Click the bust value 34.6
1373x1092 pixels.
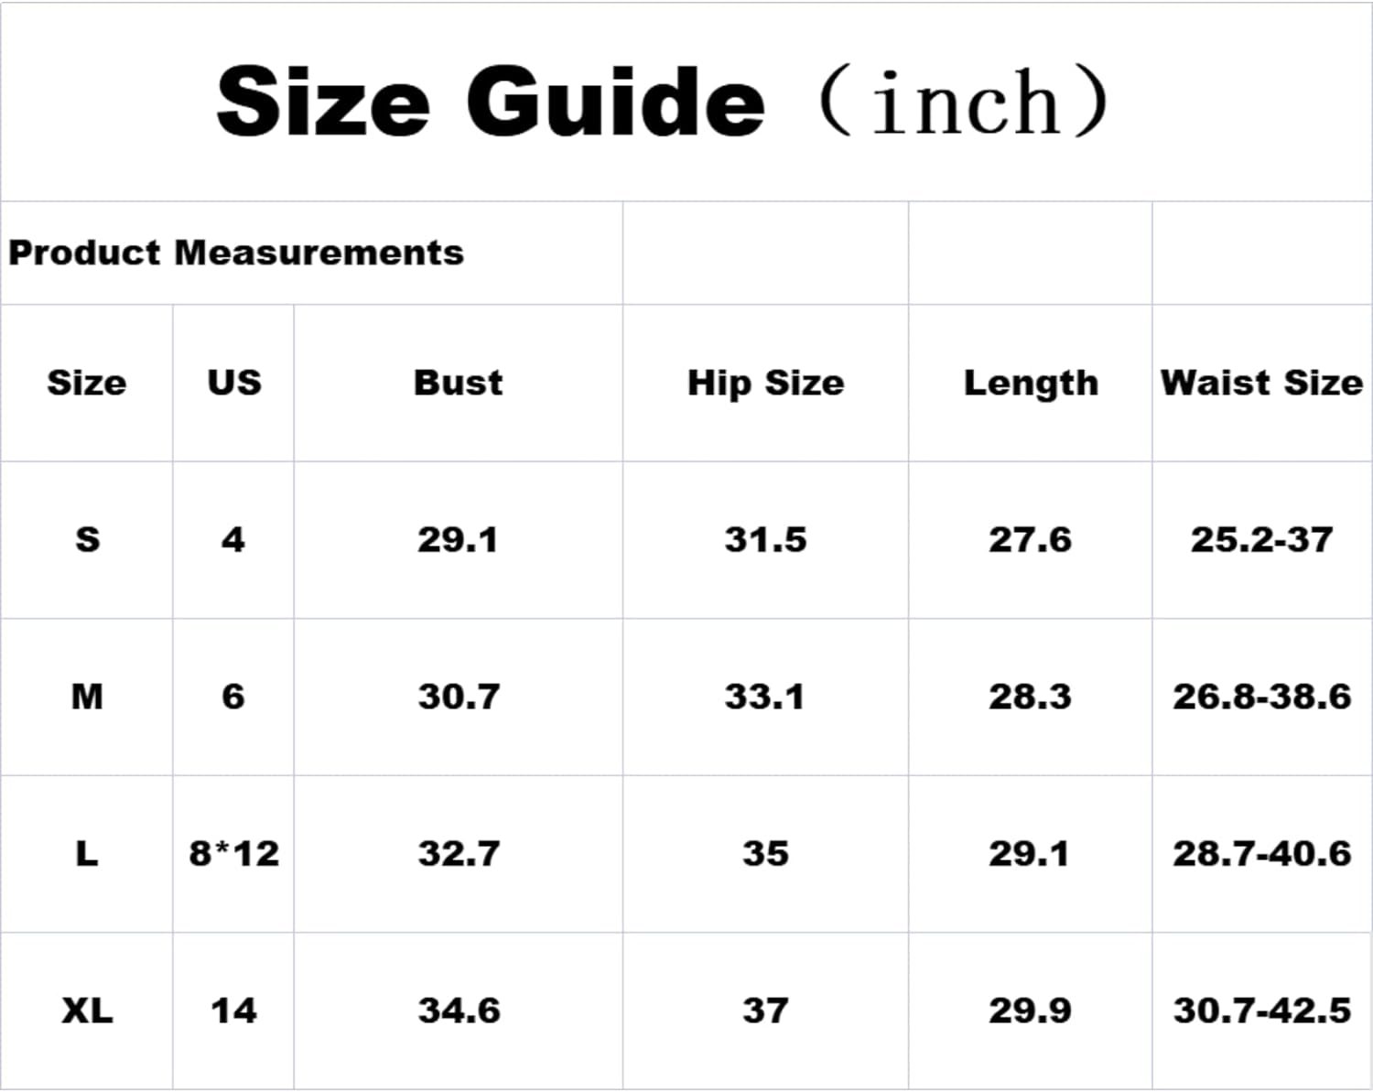459,1011
